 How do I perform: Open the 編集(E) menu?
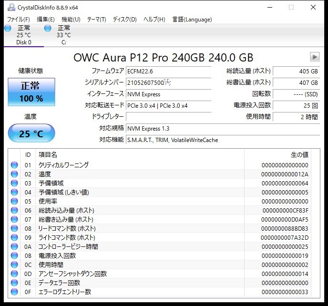46,20
